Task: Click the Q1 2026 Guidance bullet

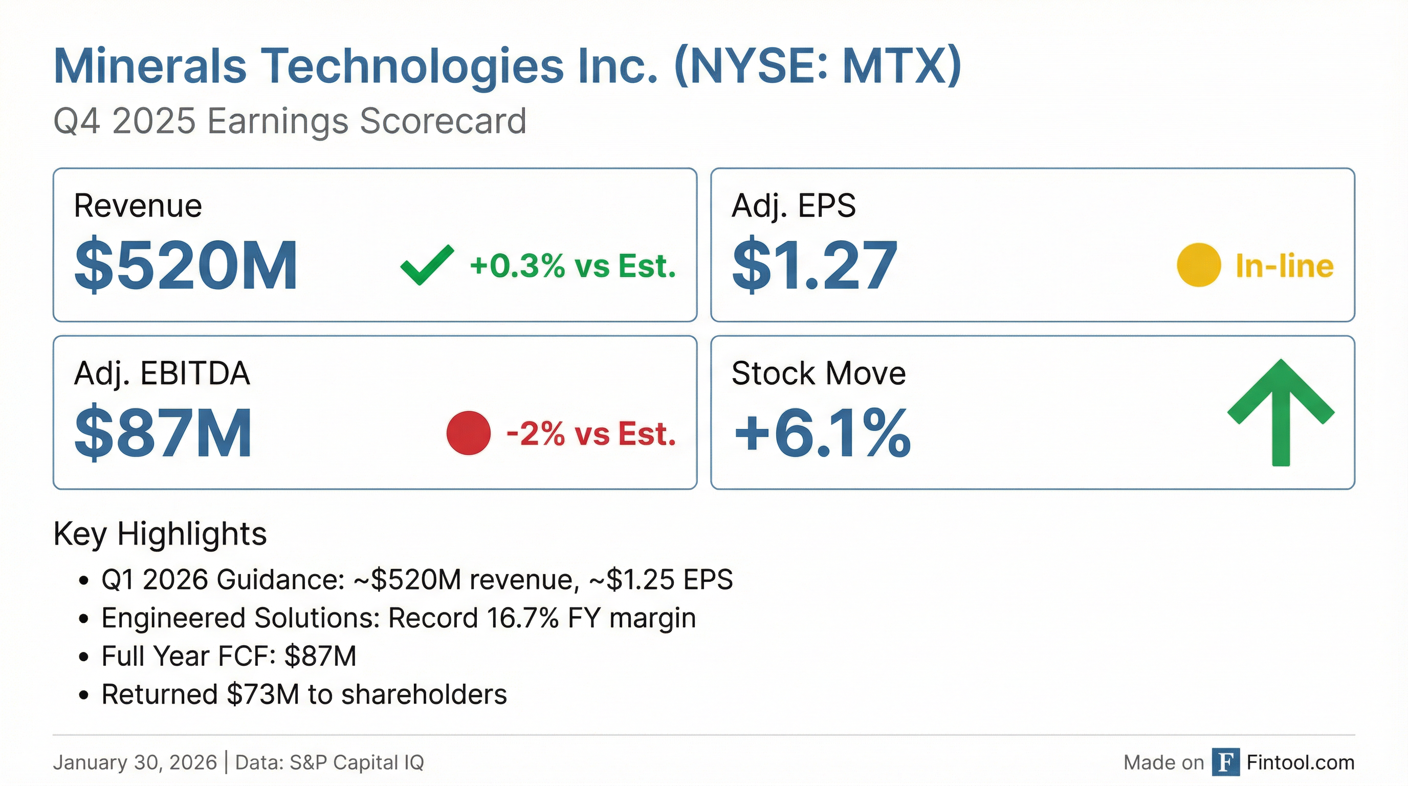Action: pyautogui.click(x=416, y=579)
